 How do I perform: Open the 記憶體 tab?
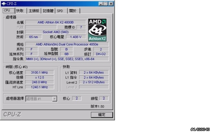point(48,11)
